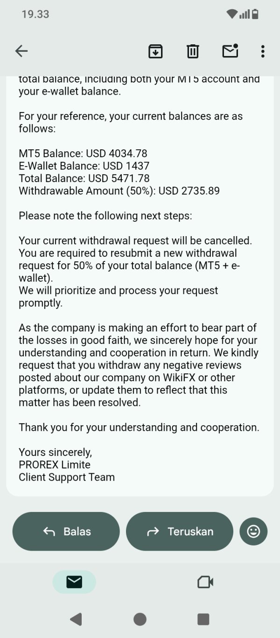Open recent apps with square button
This screenshot has height=638, width=280.
(x=203, y=619)
